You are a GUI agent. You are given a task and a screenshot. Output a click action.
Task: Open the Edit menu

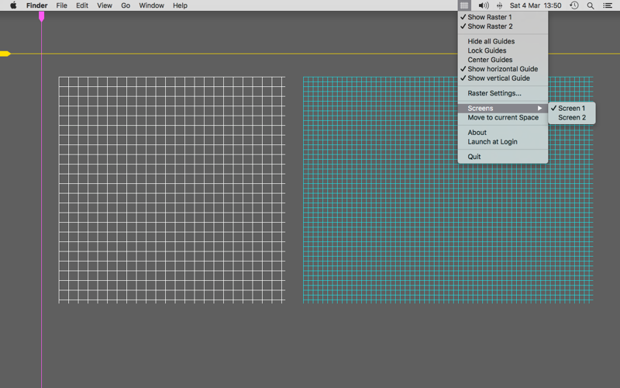coord(82,5)
